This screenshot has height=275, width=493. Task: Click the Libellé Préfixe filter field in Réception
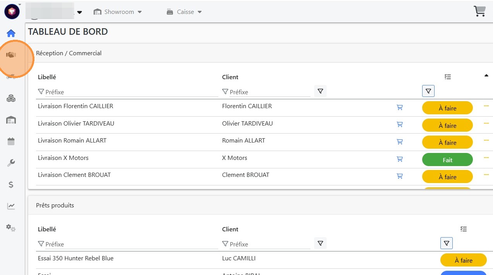(x=131, y=92)
